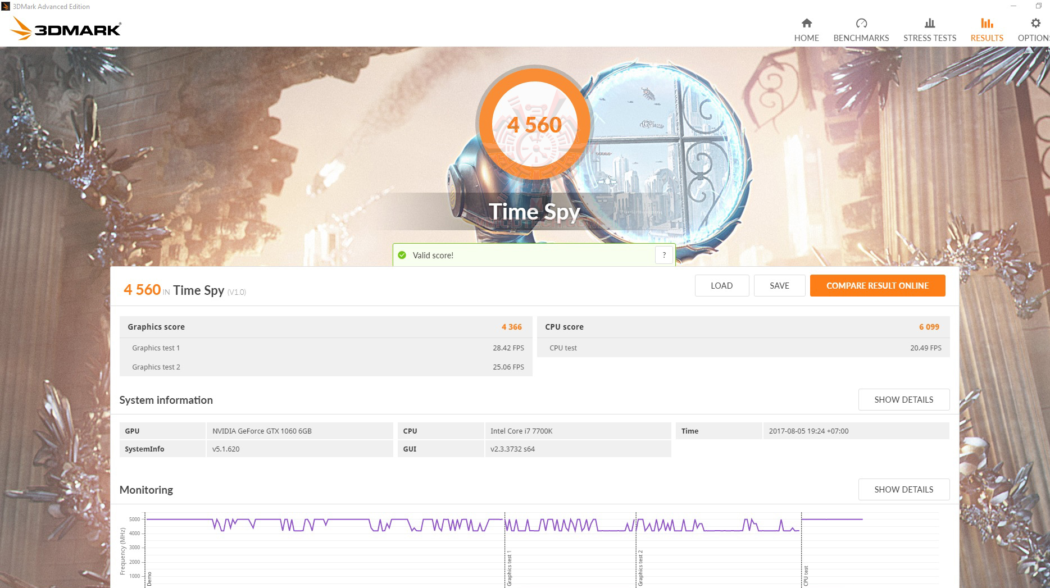Open the valid score help question mark
The image size is (1050, 588).
[x=663, y=254]
